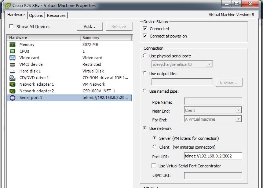
Task: Click the Video card monitor icon
Action: [x=12, y=58]
